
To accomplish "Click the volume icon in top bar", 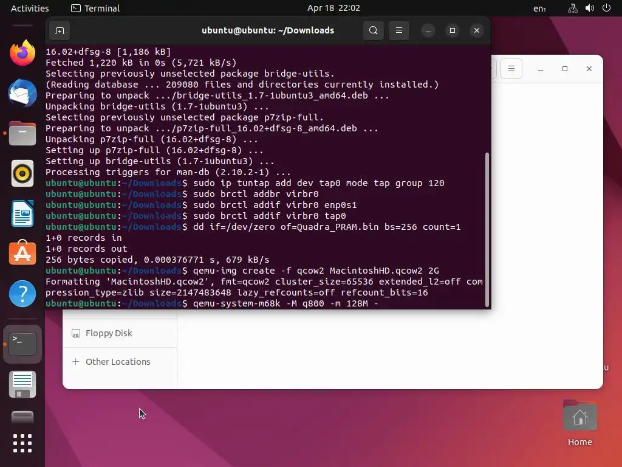I will [590, 9].
